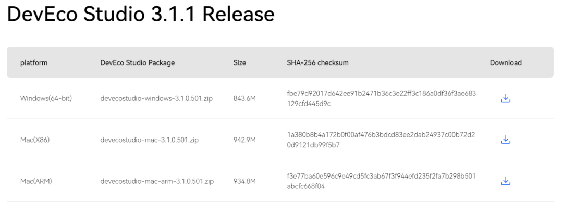Download the Mac(ARM) package
The image size is (563, 214).
505,181
